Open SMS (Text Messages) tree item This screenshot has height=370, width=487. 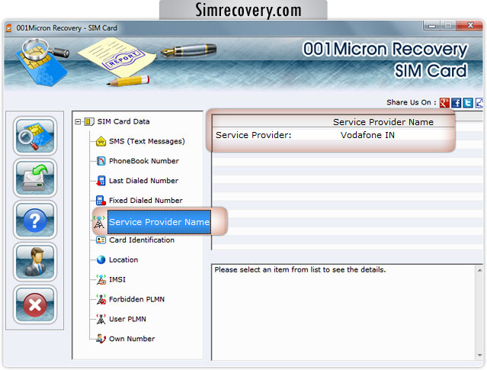click(147, 141)
